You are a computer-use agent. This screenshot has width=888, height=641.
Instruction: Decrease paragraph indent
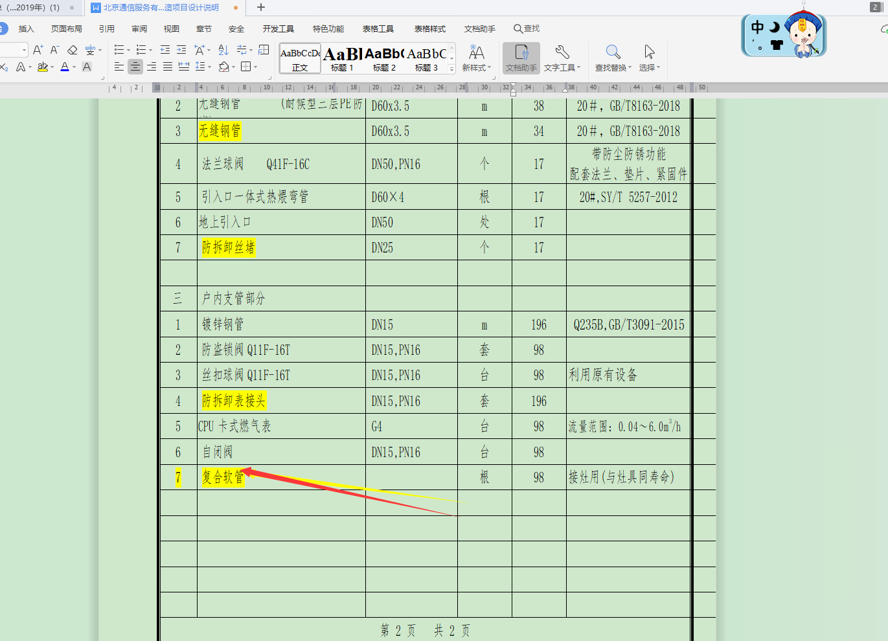(165, 50)
